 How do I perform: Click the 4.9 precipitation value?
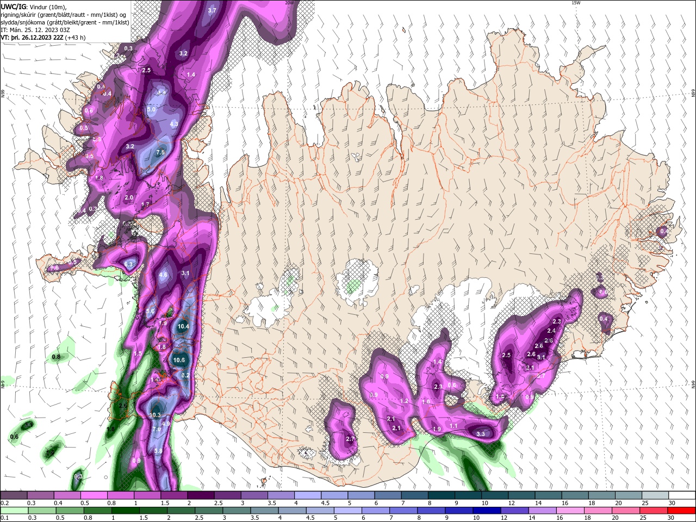tap(166, 424)
